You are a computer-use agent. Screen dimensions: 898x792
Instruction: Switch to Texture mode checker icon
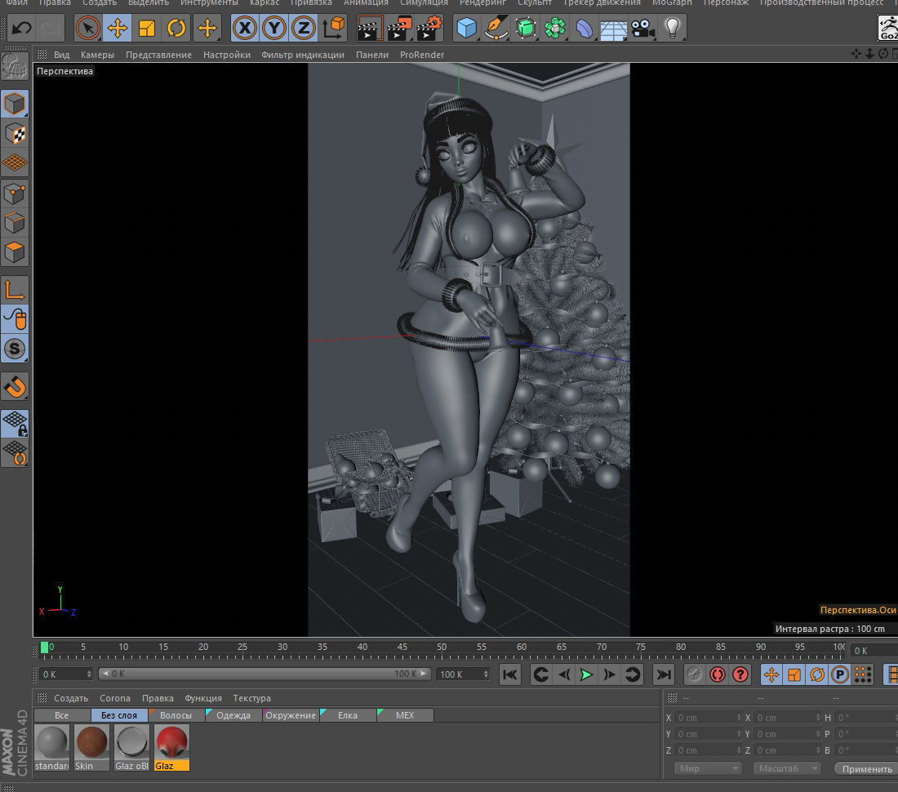tap(15, 134)
